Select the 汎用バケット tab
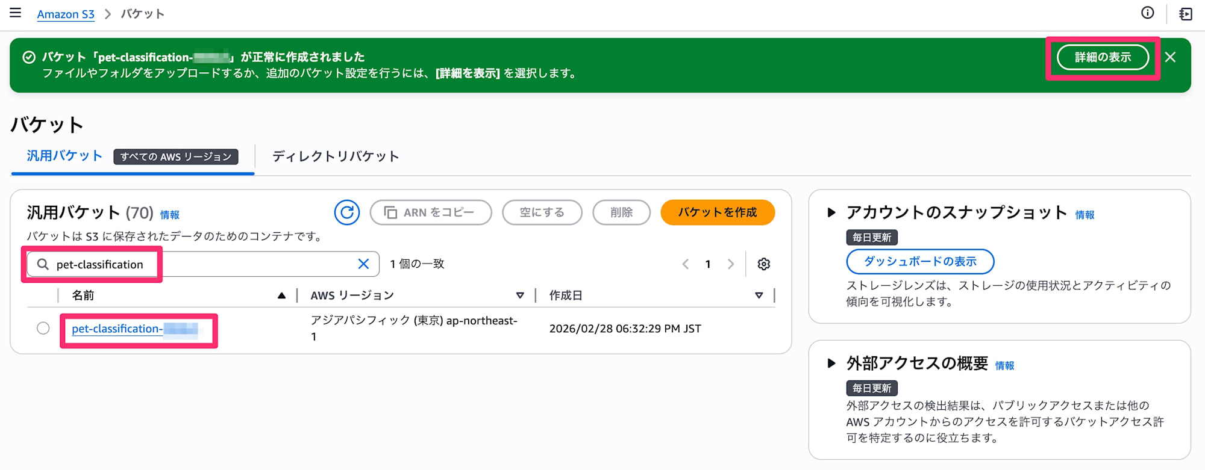The height and width of the screenshot is (470, 1205). coord(64,156)
